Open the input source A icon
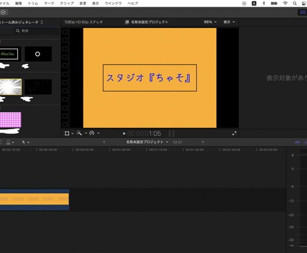The width and height of the screenshot is (307, 253). [x=254, y=3]
